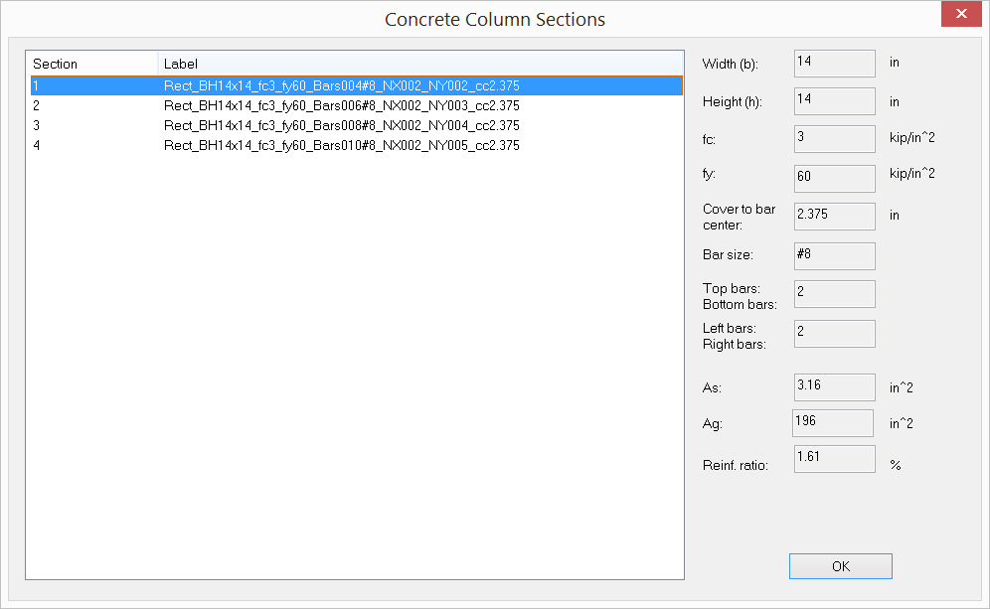The image size is (990, 609).
Task: Select section 3 row with Bars008
Action: click(x=341, y=125)
